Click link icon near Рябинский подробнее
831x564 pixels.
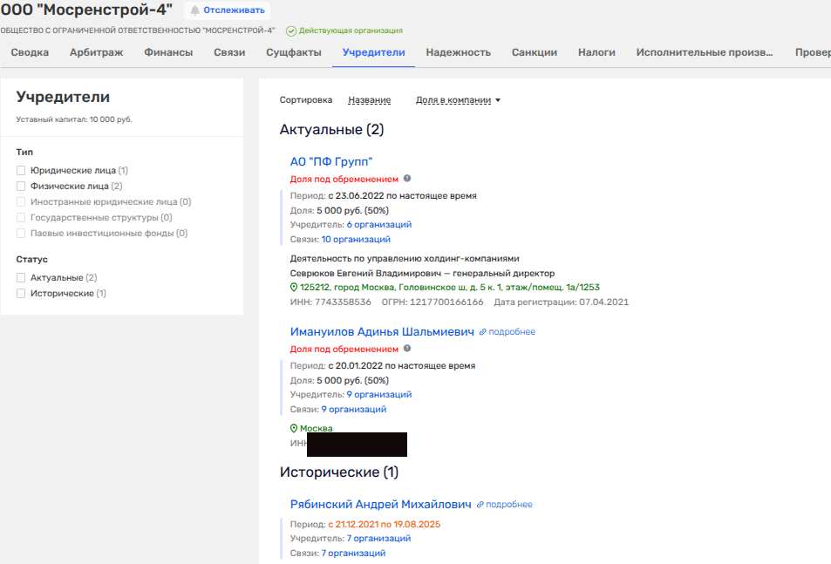point(480,505)
